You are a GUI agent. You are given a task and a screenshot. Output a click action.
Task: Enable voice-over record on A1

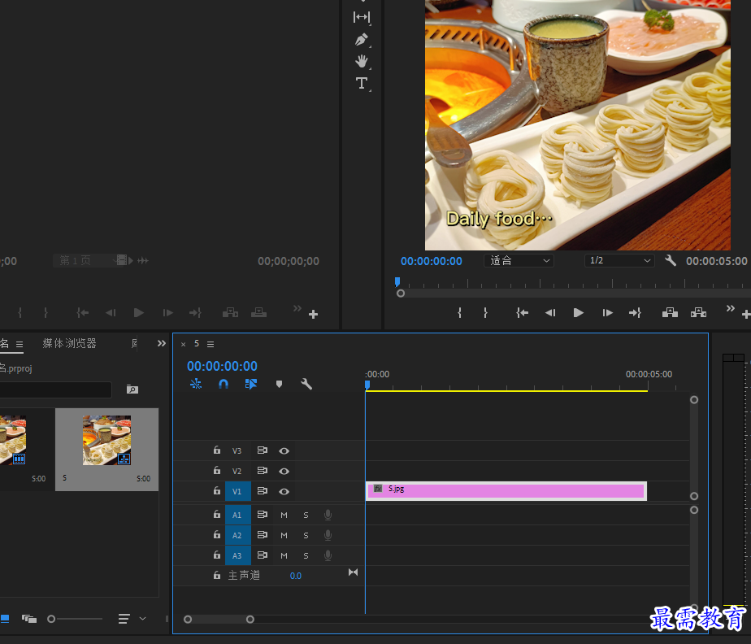click(x=328, y=515)
